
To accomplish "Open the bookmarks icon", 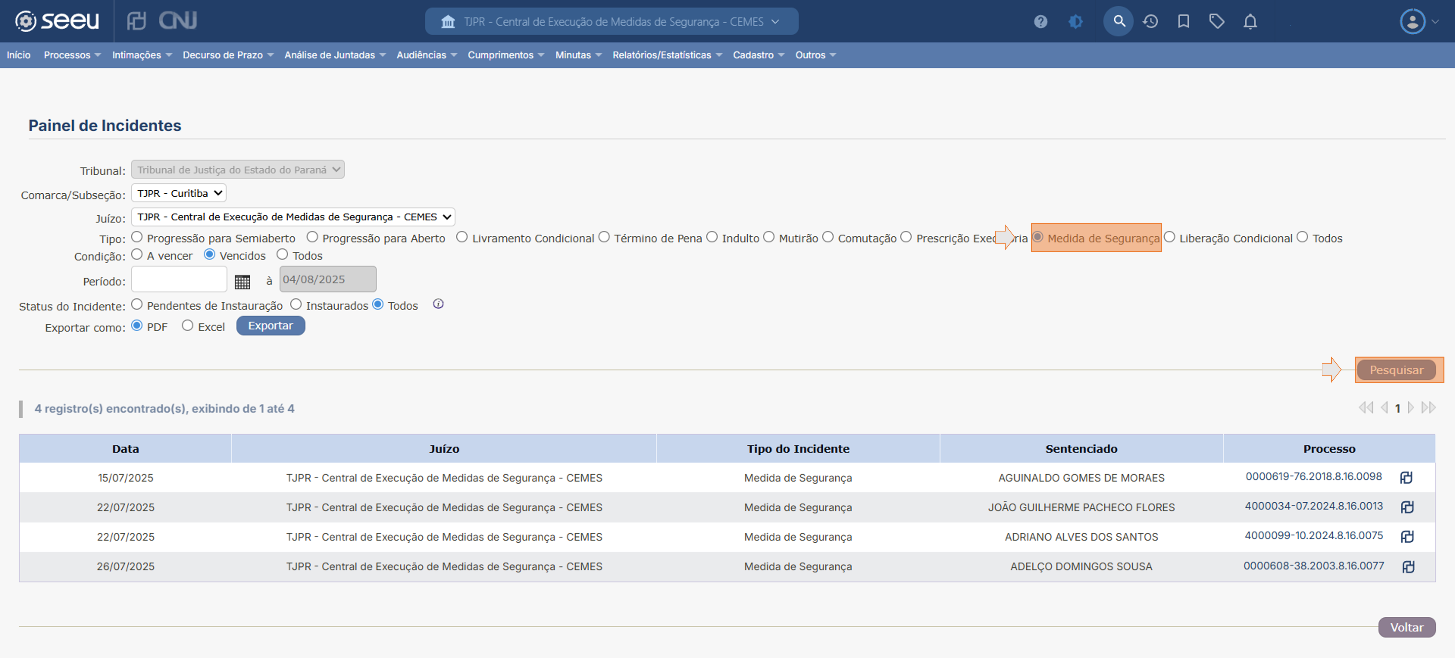I will [1183, 21].
